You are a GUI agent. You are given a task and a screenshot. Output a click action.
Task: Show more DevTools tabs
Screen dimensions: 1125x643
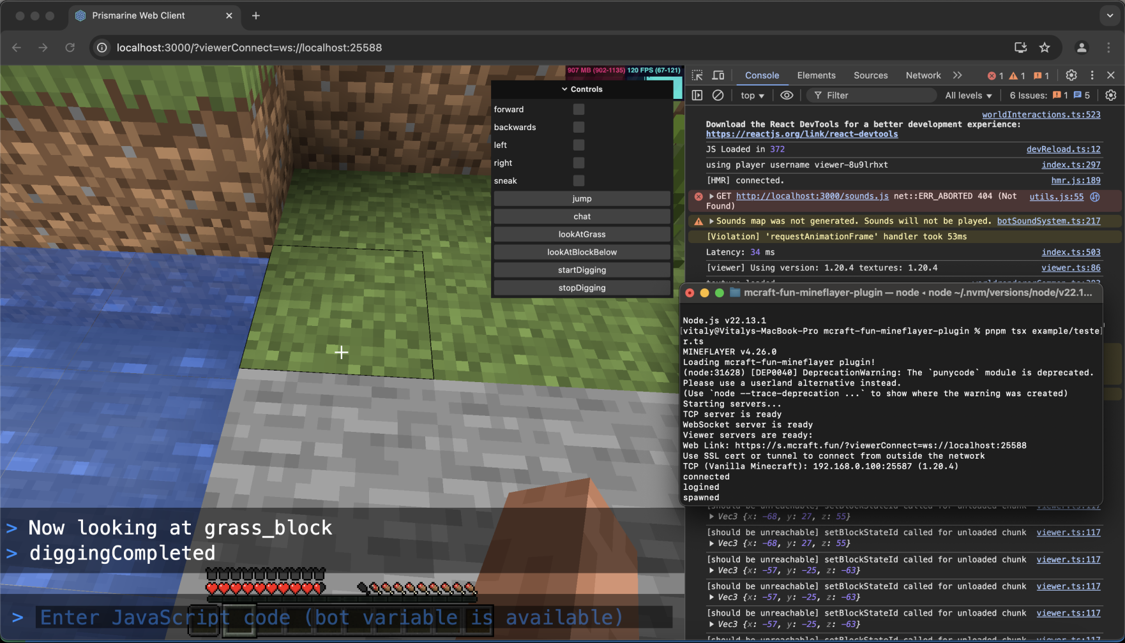pyautogui.click(x=957, y=75)
